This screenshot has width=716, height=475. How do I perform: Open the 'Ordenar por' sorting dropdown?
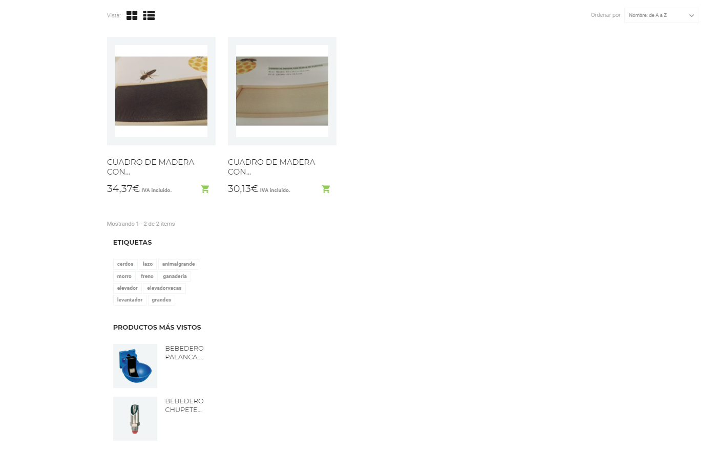(x=661, y=15)
